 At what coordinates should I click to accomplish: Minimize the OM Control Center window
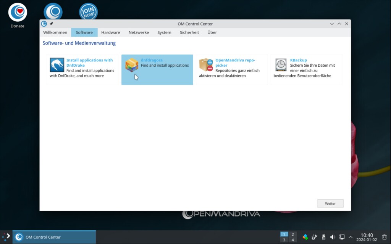point(332,24)
